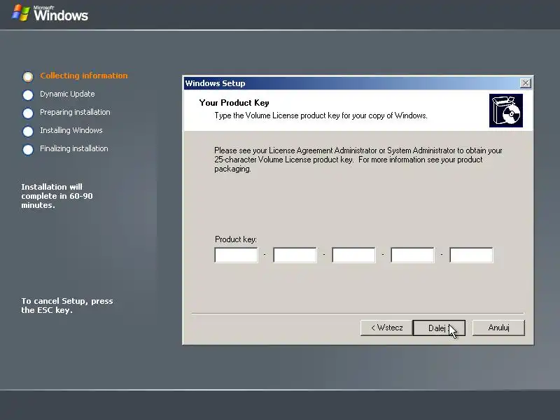Click 'To cancel Setup, press the ESC key' text
Image resolution: width=560 pixels, height=420 pixels.
66,305
